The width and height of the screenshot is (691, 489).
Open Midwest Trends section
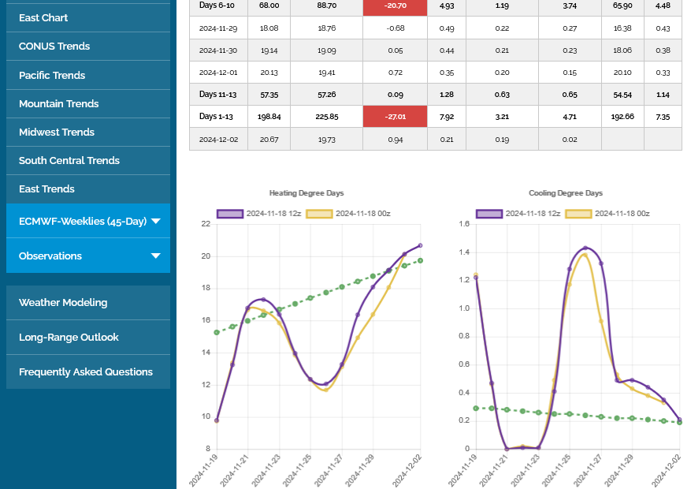(57, 133)
